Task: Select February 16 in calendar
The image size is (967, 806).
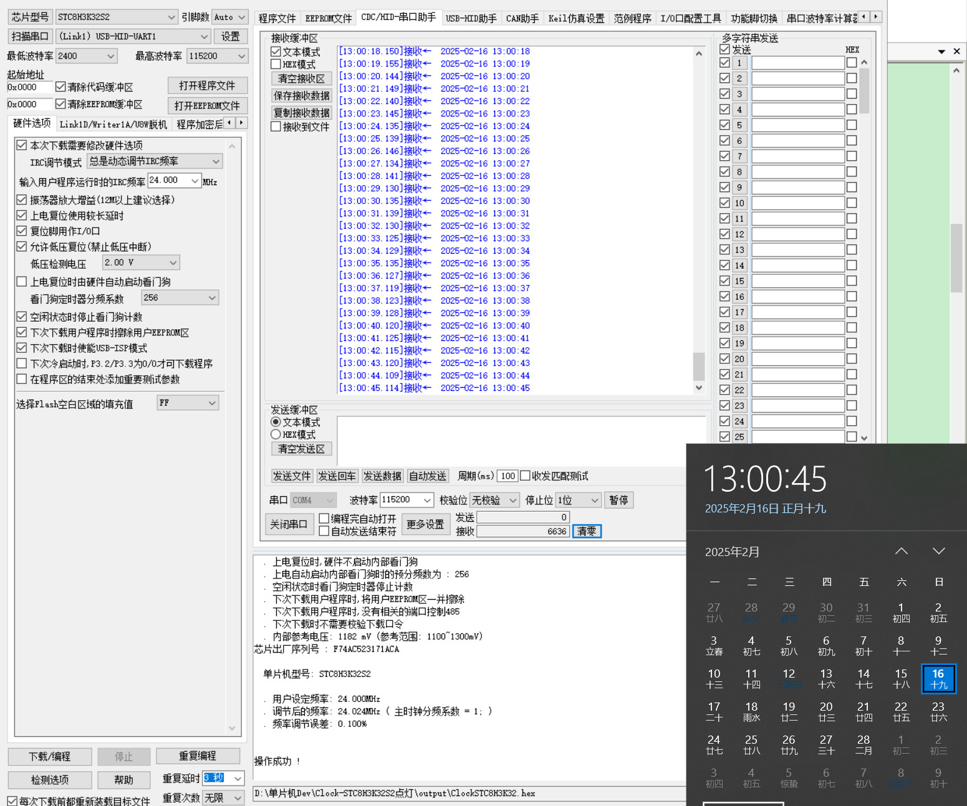Action: tap(938, 678)
